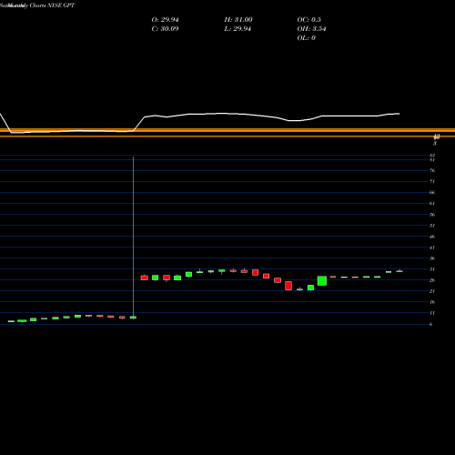The width and height of the screenshot is (455, 455).
Task: Select the close price 'C: 30.09'
Action: 165,29
